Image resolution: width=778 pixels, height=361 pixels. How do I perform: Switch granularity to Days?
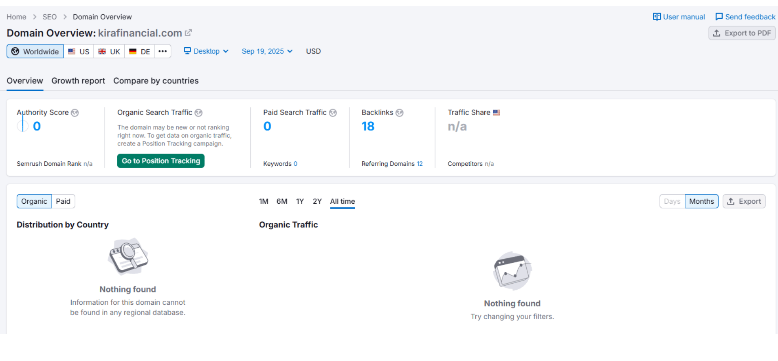[x=672, y=201]
